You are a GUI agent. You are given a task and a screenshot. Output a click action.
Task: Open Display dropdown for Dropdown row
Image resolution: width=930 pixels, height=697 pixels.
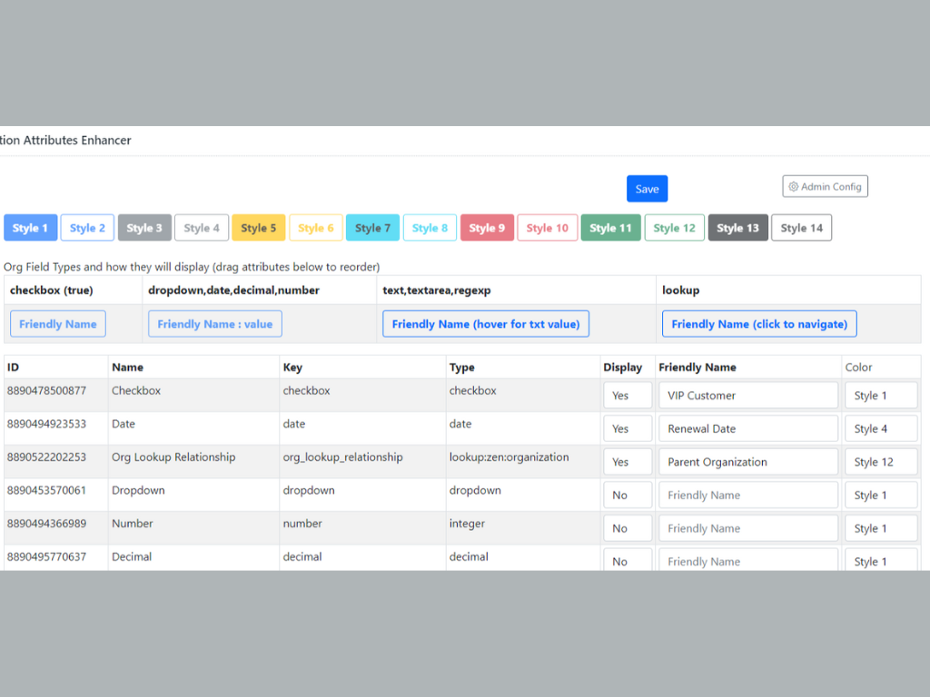628,496
